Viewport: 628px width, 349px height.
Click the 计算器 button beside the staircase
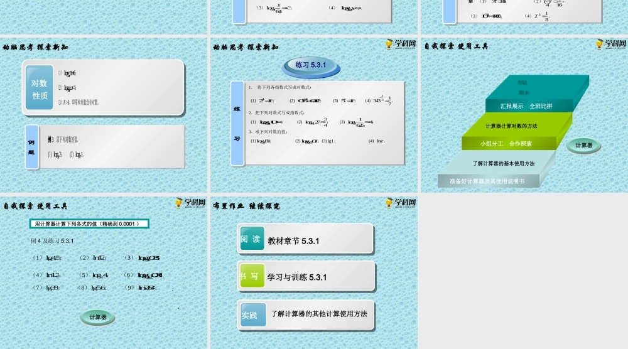click(x=583, y=145)
